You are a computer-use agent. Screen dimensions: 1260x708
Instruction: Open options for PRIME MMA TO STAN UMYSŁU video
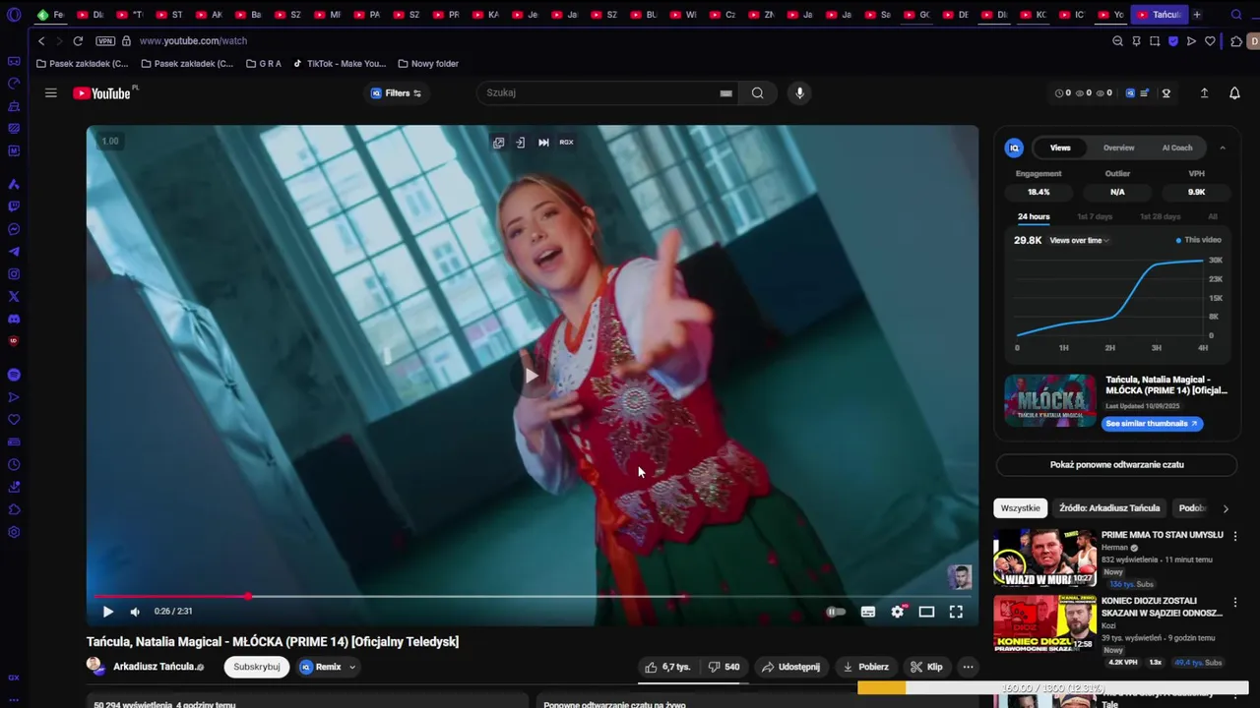(1235, 537)
